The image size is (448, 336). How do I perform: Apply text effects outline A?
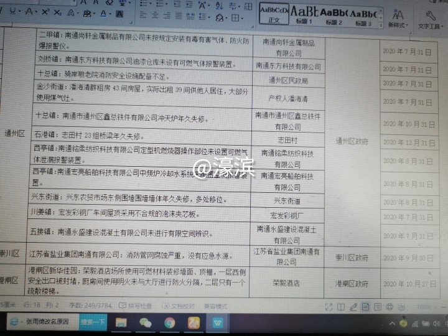[70, 12]
